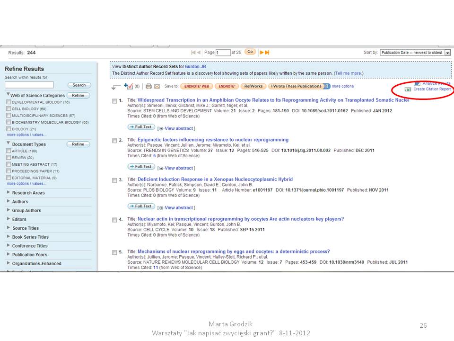This screenshot has height=341, width=454.
Task: Save to EndNote Web button
Action: click(x=197, y=86)
